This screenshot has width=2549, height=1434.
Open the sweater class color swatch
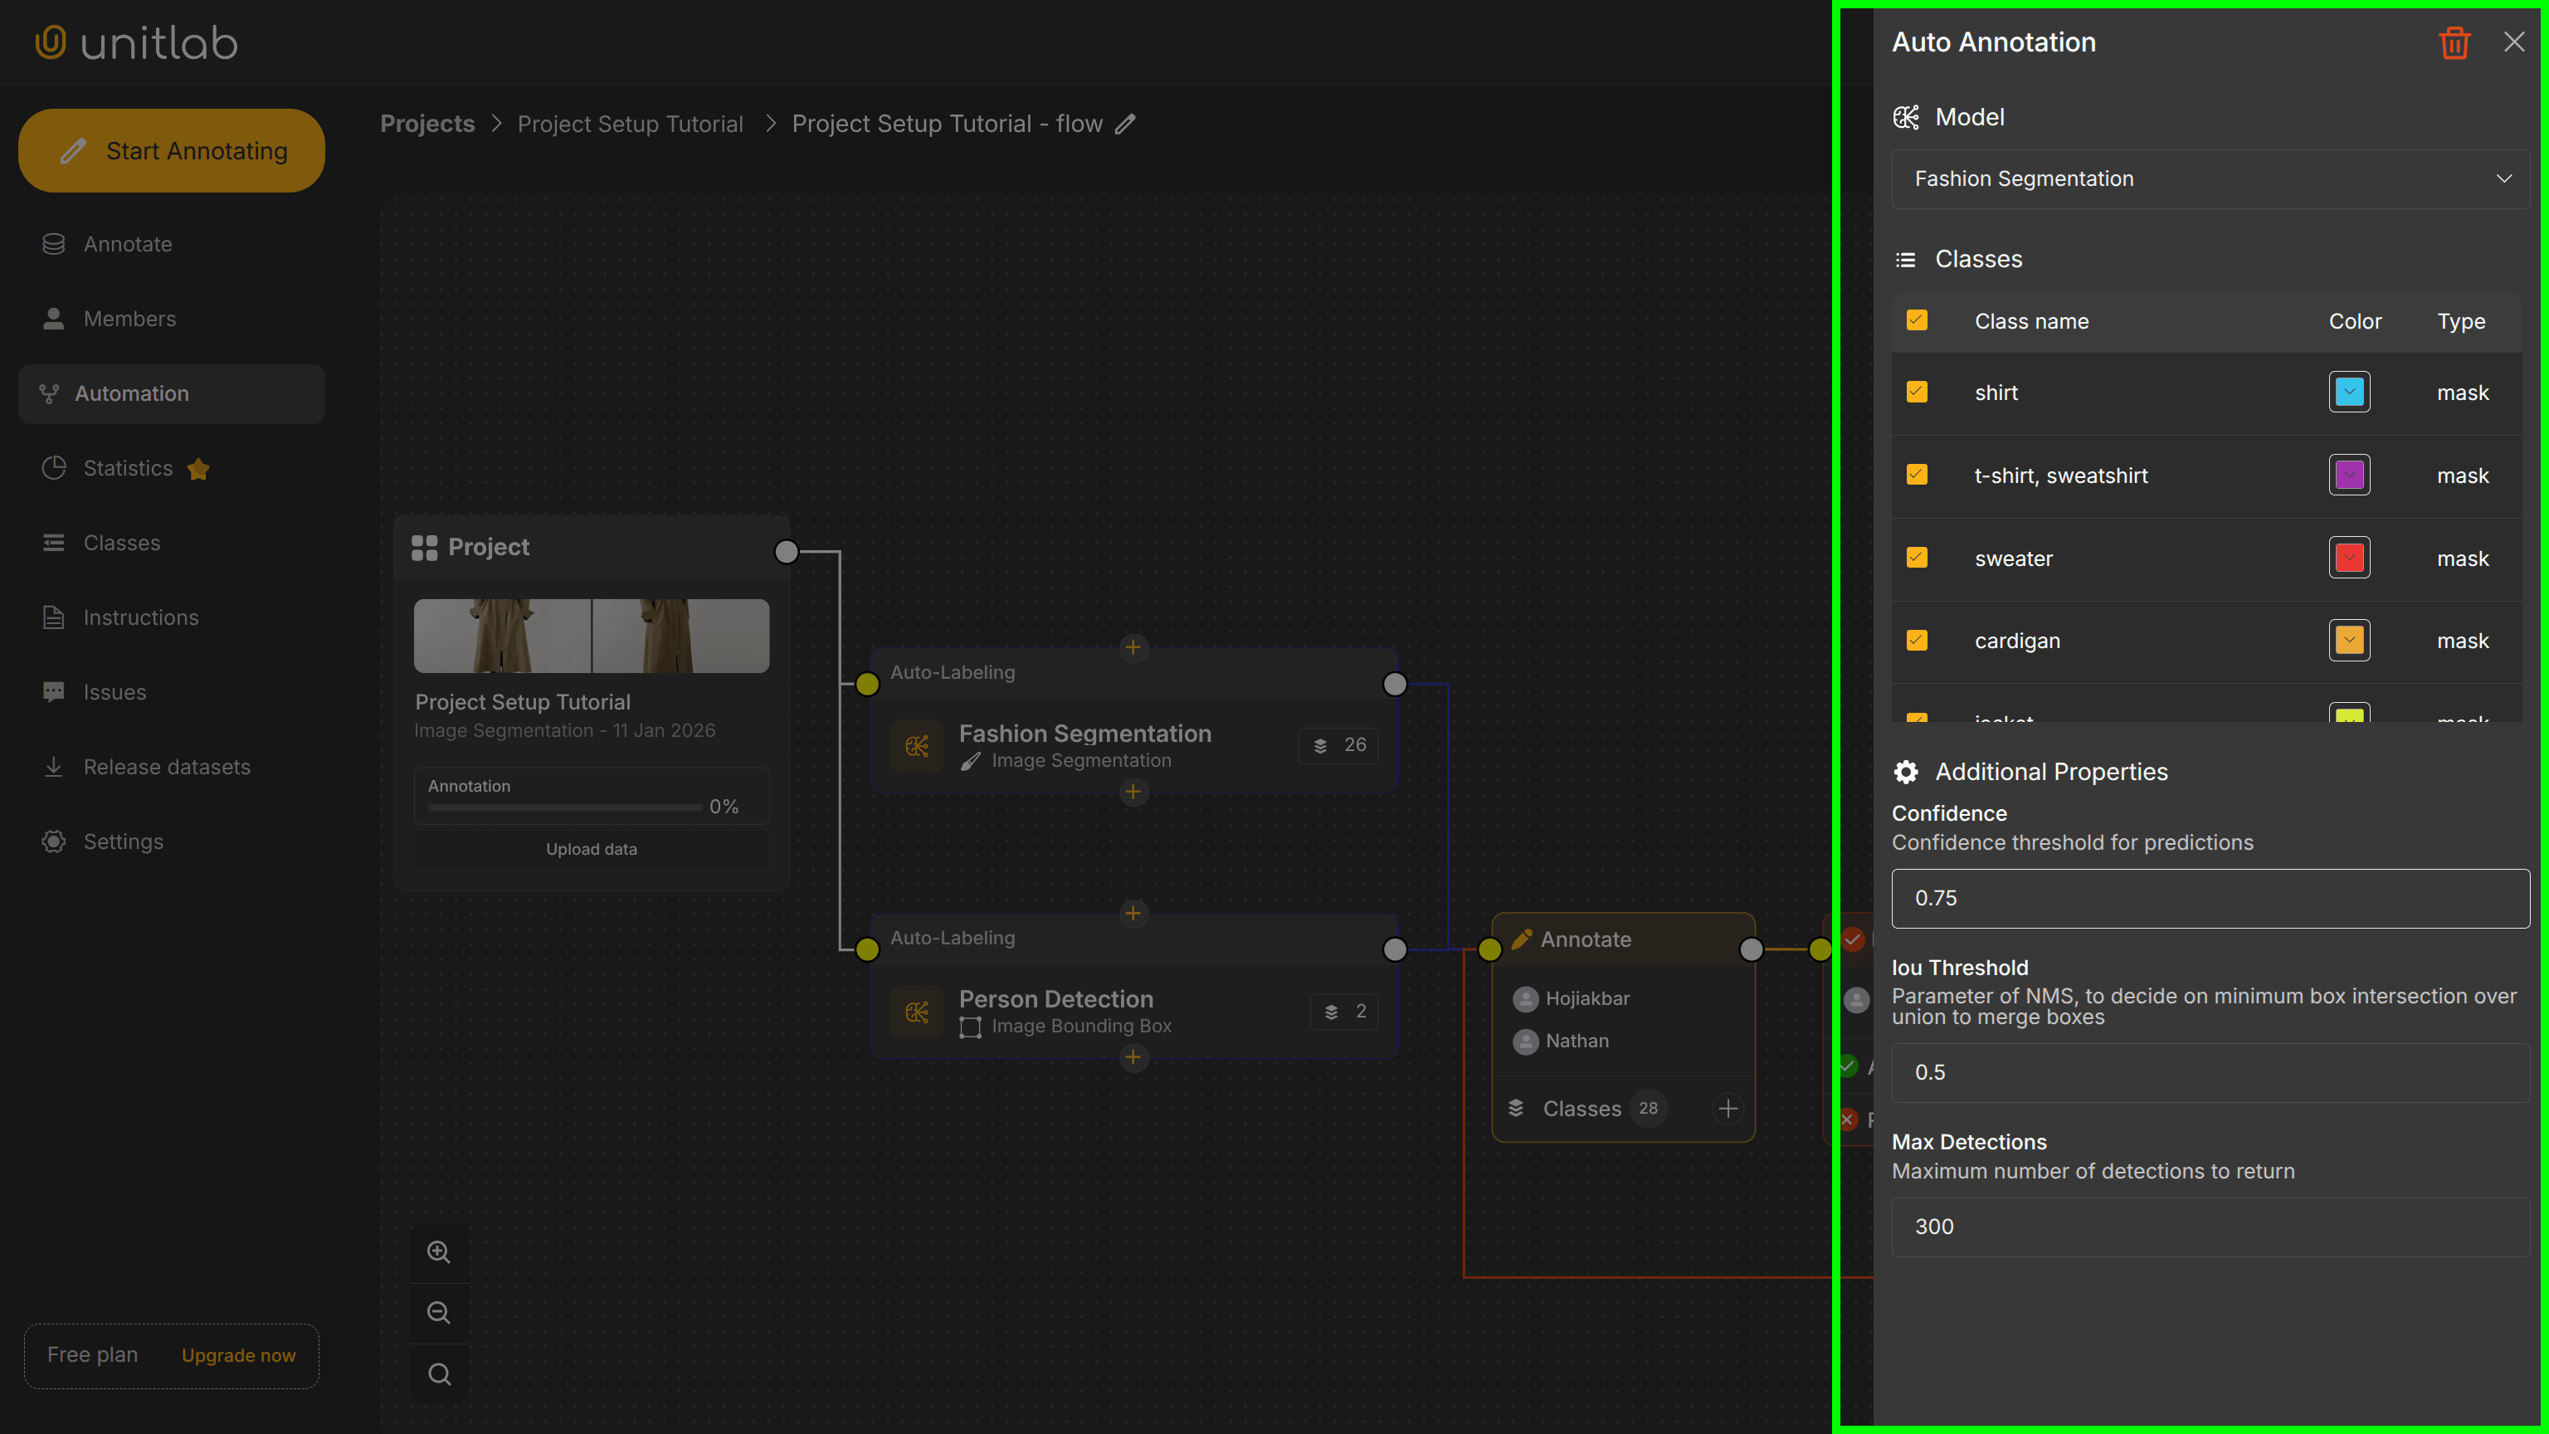2349,557
